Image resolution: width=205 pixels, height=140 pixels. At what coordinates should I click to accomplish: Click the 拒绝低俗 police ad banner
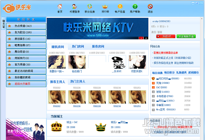[26, 129]
